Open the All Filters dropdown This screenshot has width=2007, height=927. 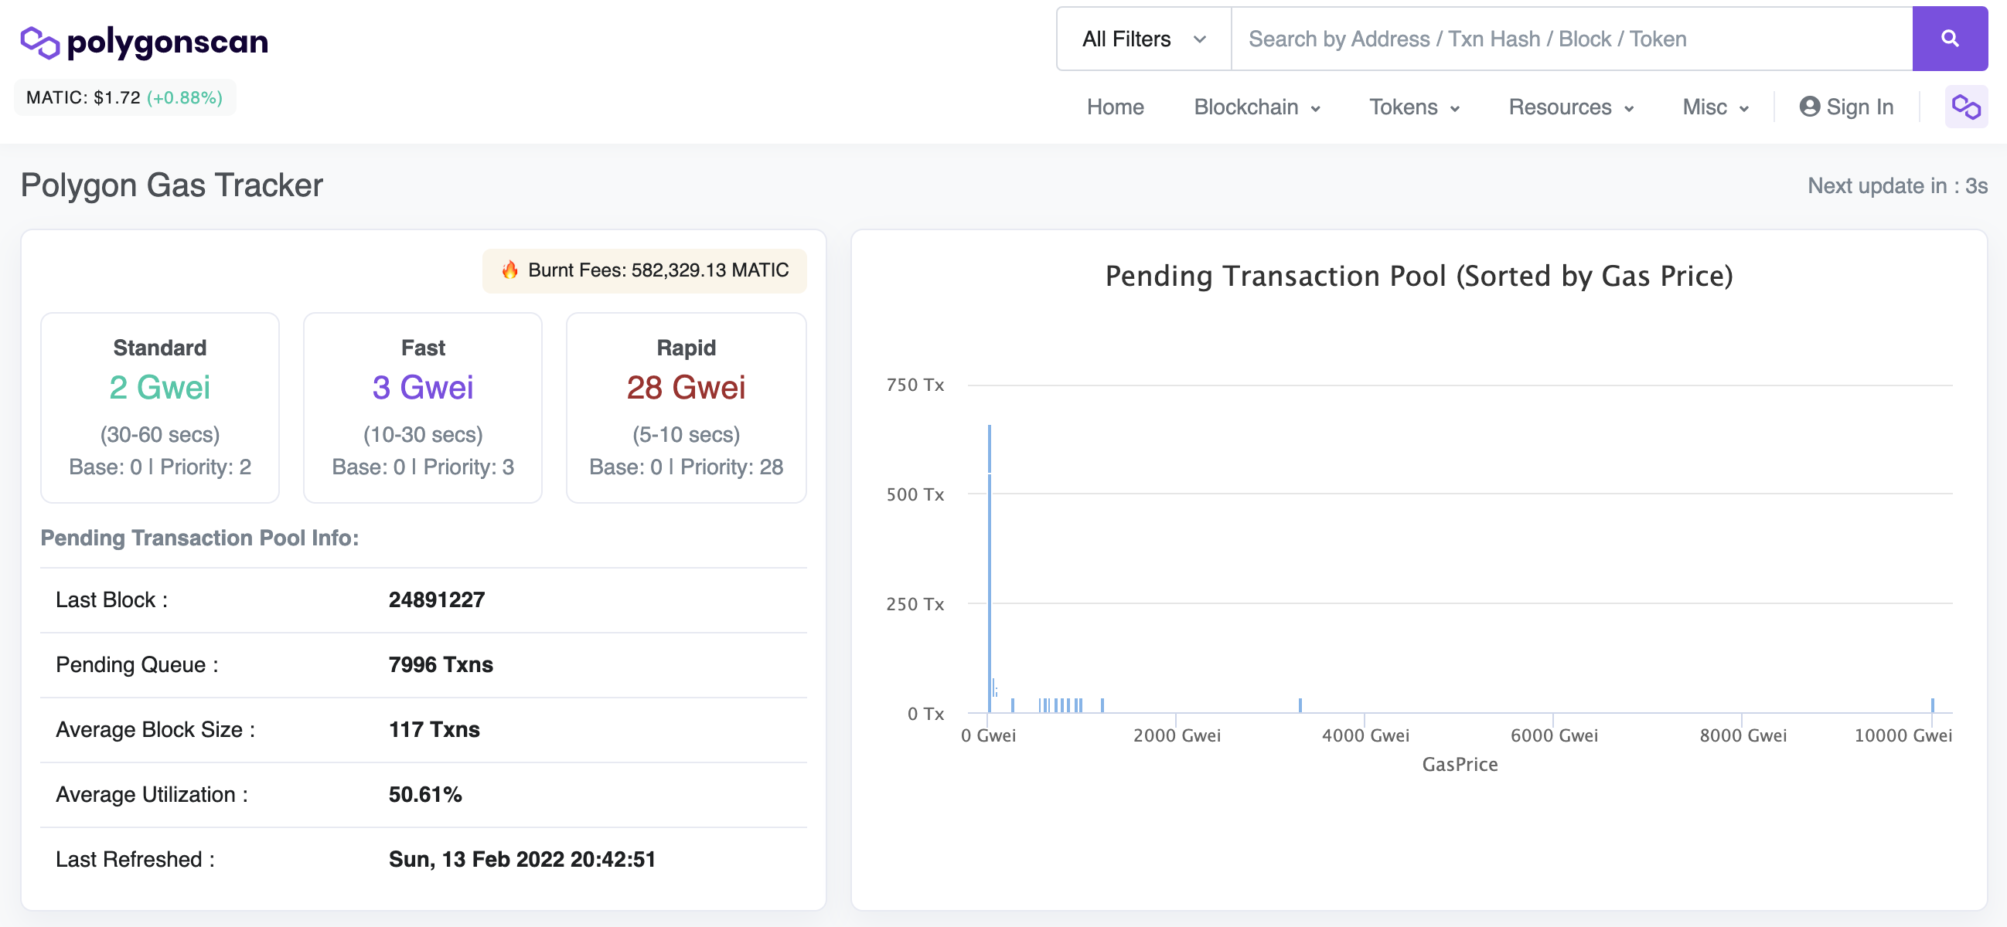click(1143, 39)
